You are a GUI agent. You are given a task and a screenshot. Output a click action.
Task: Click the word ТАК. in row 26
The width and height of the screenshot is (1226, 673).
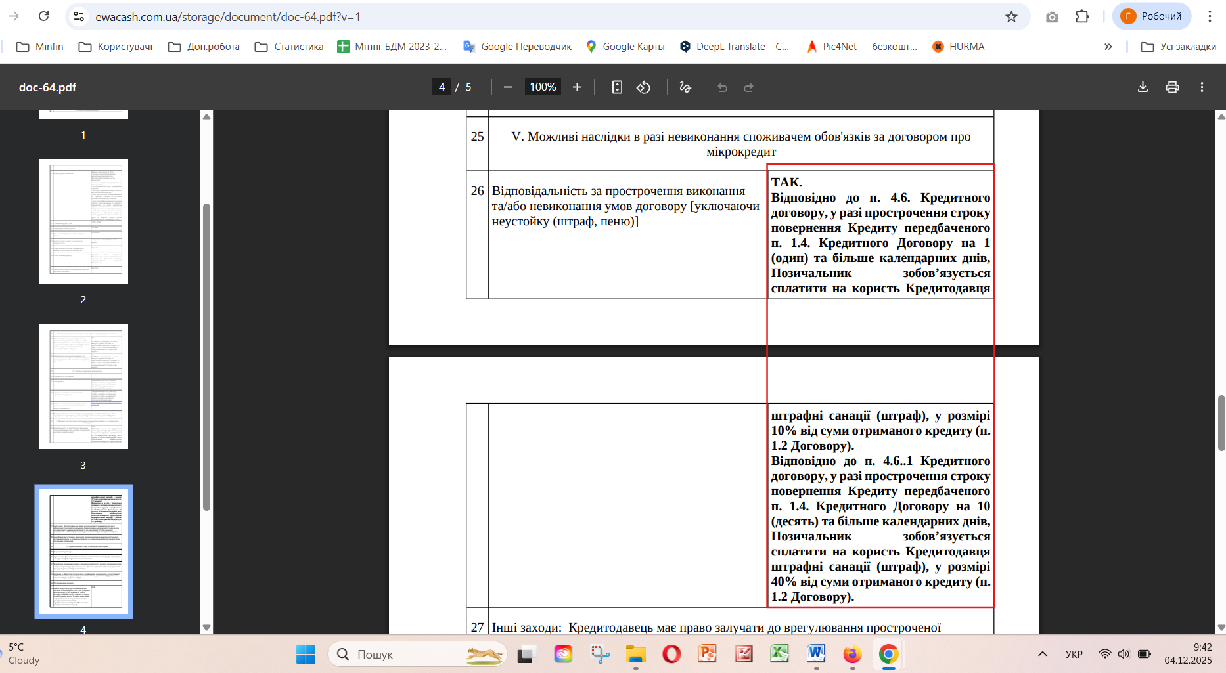click(x=786, y=183)
